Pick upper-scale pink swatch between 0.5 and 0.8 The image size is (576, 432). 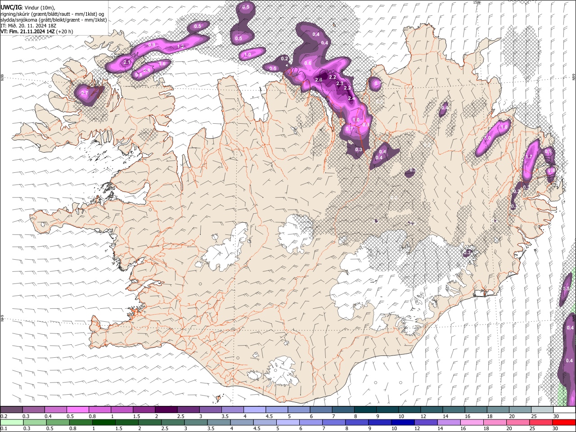77,410
